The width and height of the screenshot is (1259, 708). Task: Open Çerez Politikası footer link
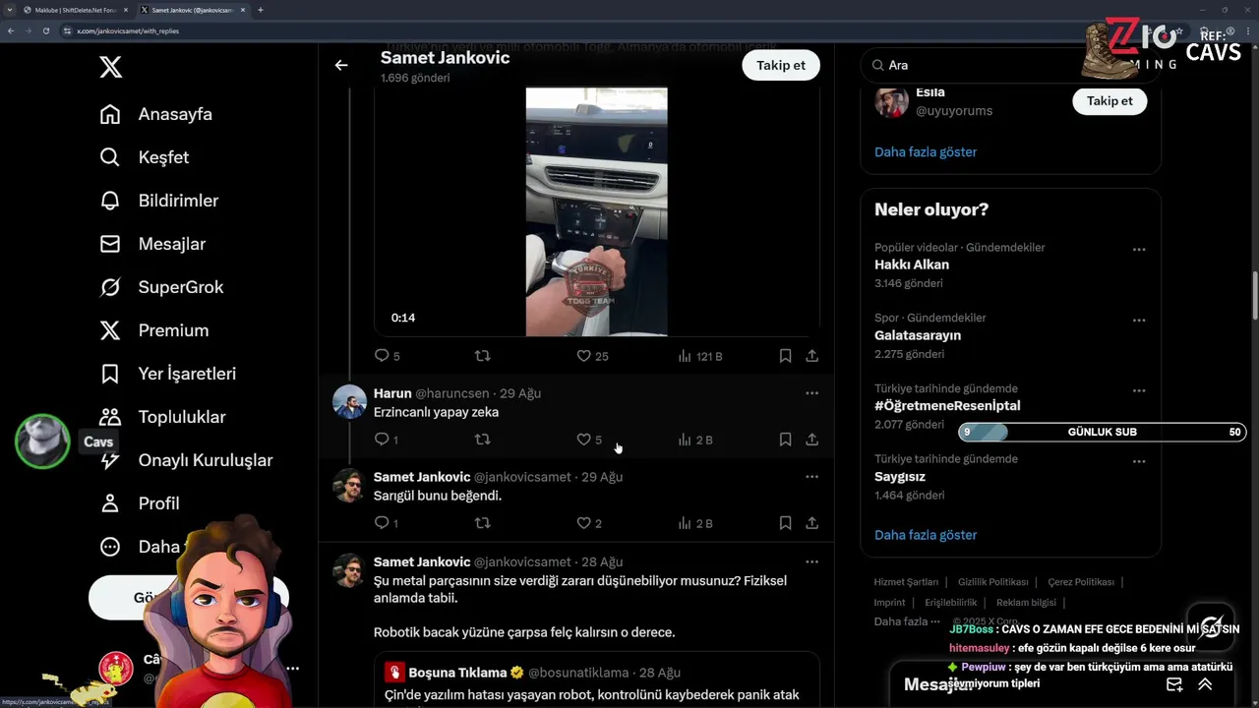coord(1081,582)
